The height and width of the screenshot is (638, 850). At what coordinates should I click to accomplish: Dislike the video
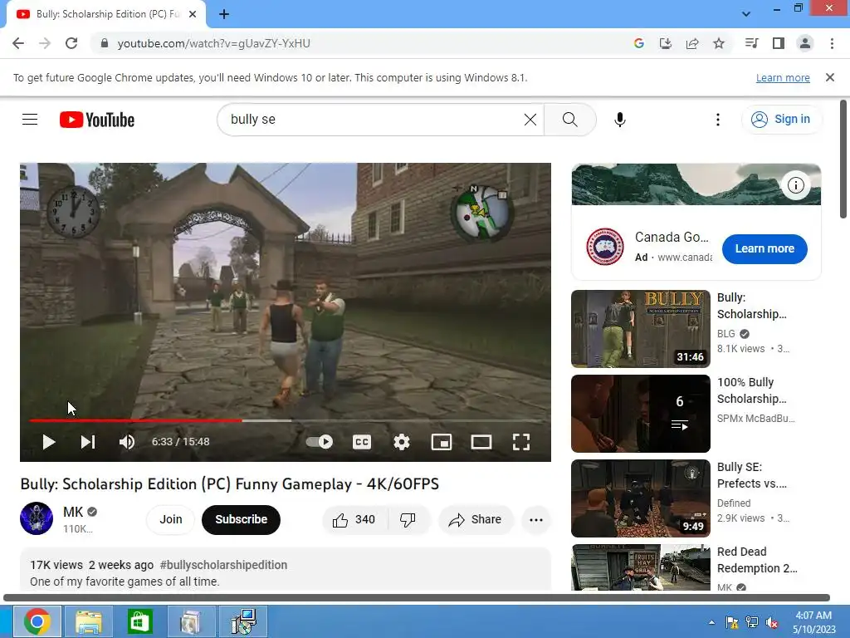point(408,520)
